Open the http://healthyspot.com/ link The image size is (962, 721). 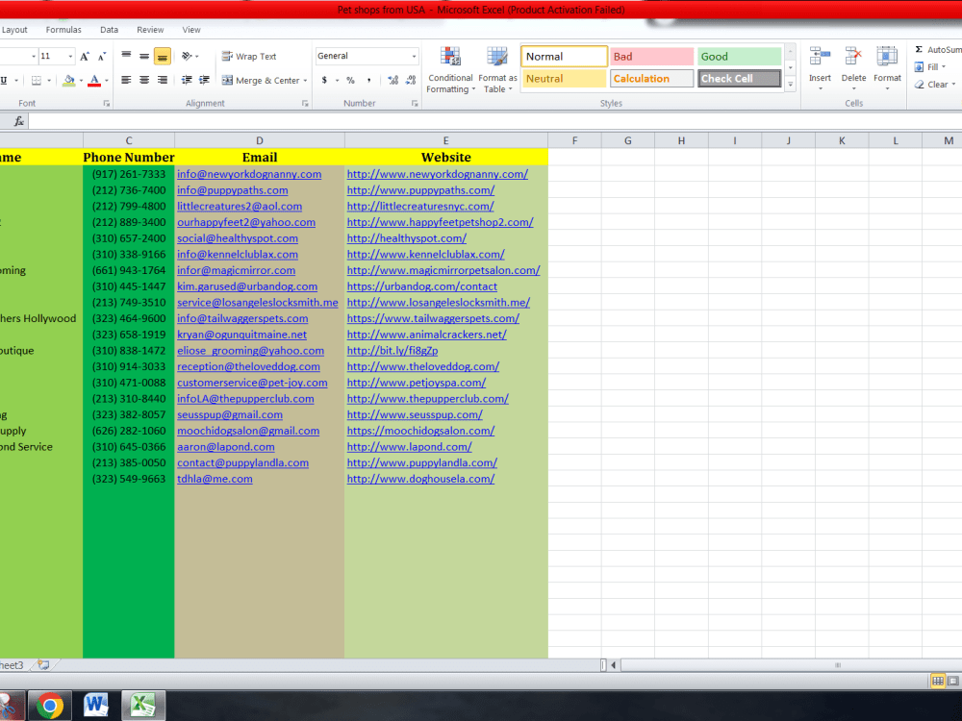[406, 237]
